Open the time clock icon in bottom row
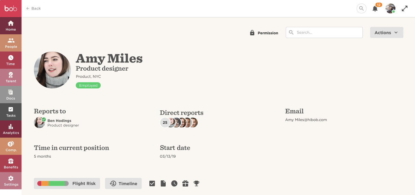Screen dimensions: 415x195 point(174,183)
